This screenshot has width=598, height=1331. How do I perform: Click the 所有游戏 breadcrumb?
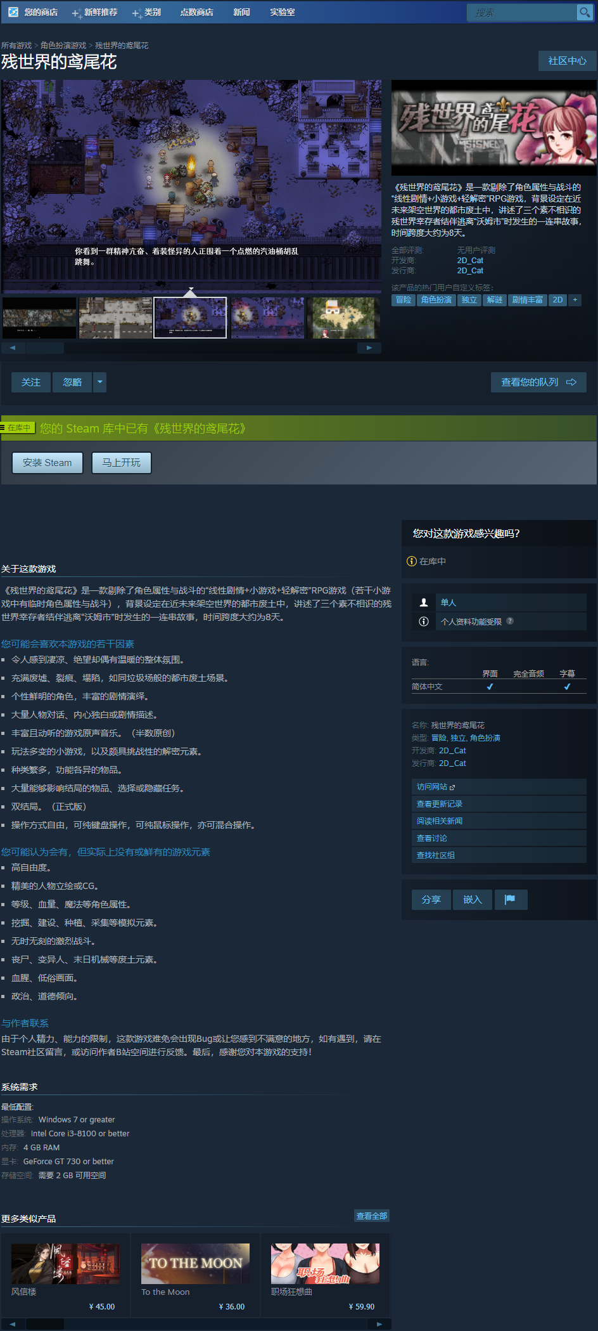[16, 46]
